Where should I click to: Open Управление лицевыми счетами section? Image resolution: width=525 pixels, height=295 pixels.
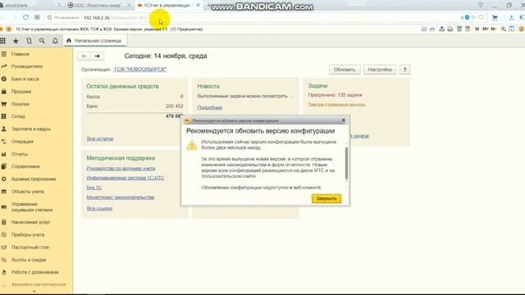point(32,206)
